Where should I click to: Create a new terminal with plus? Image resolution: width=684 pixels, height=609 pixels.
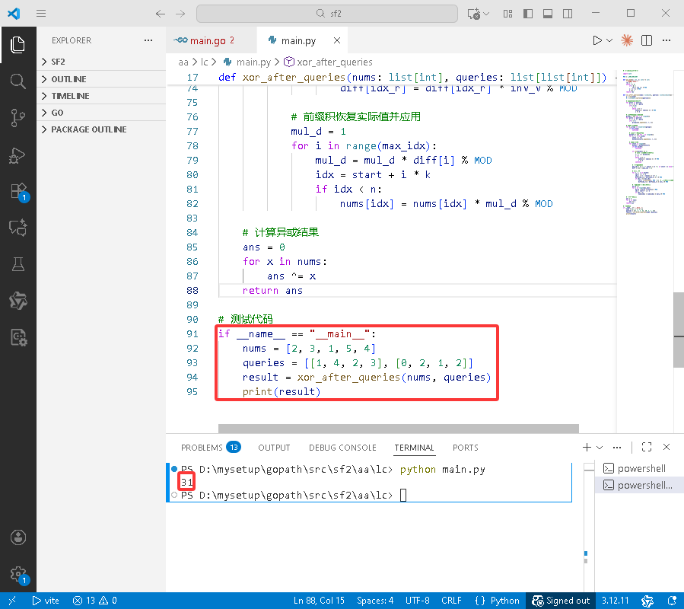coord(587,447)
